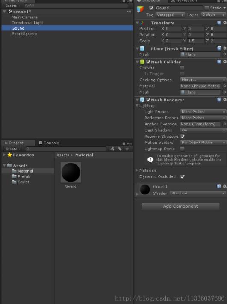This screenshot has height=304, width=227.
Task: Click Search by Type icon in Project
Action: (112, 149)
